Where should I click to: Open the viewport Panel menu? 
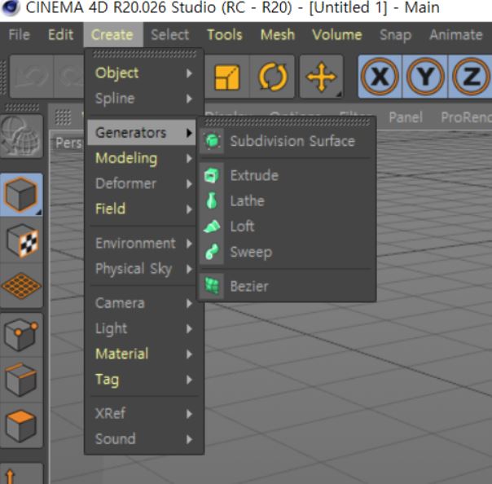pyautogui.click(x=406, y=117)
